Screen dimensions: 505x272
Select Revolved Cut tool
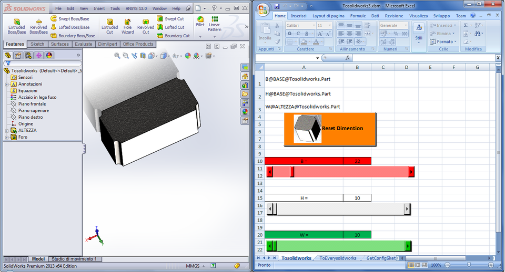146,26
